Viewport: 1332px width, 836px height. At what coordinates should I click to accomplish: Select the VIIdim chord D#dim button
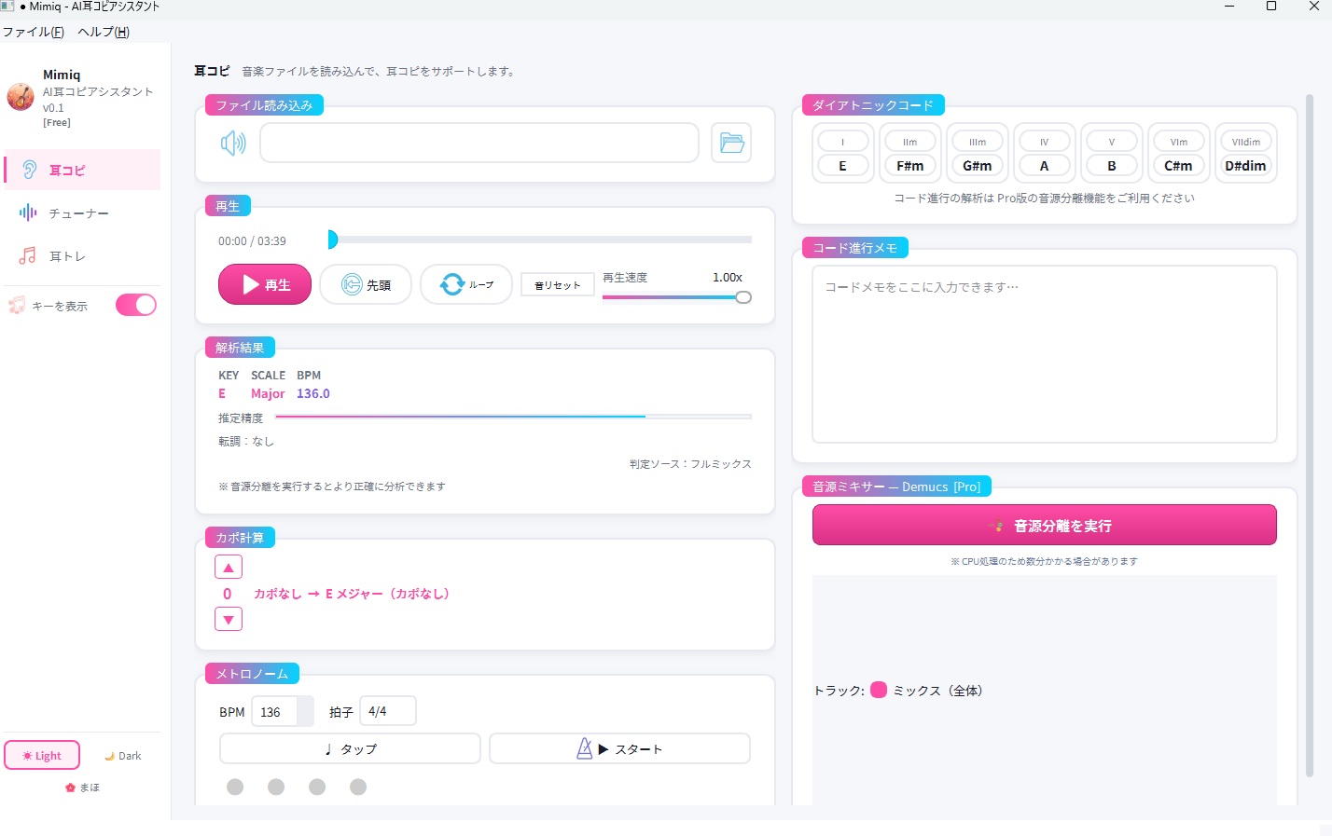(1246, 154)
